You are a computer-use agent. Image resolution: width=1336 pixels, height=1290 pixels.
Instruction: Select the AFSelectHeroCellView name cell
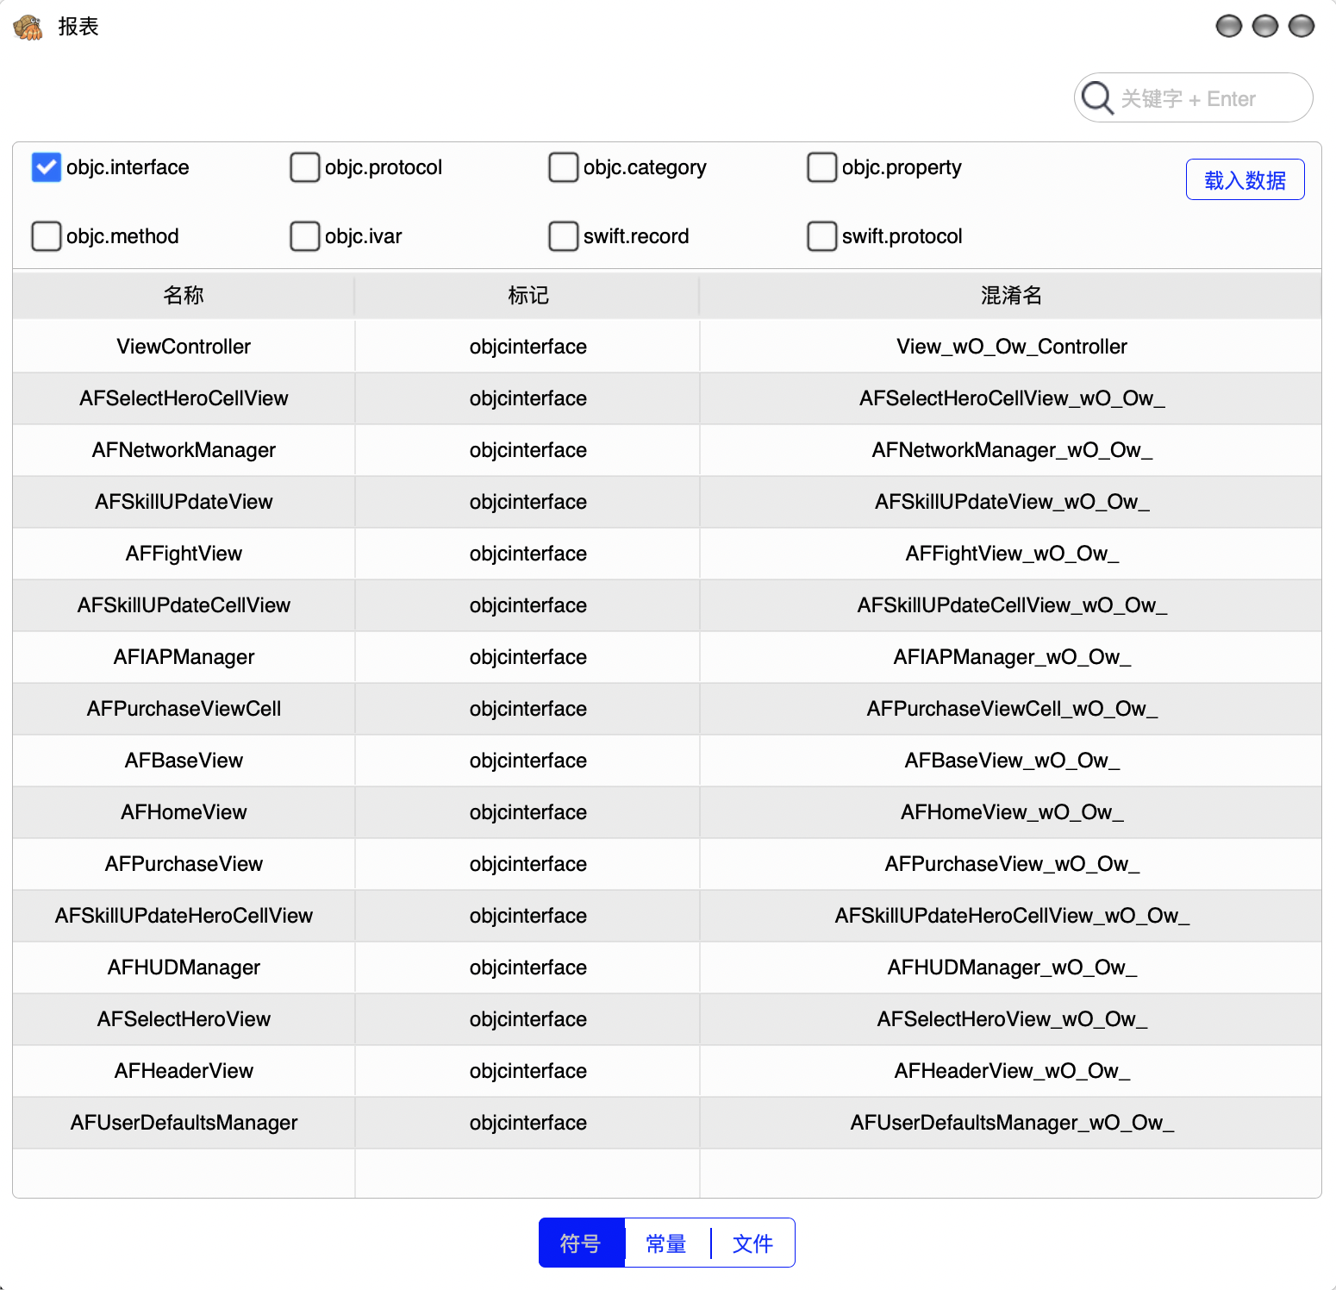tap(184, 398)
